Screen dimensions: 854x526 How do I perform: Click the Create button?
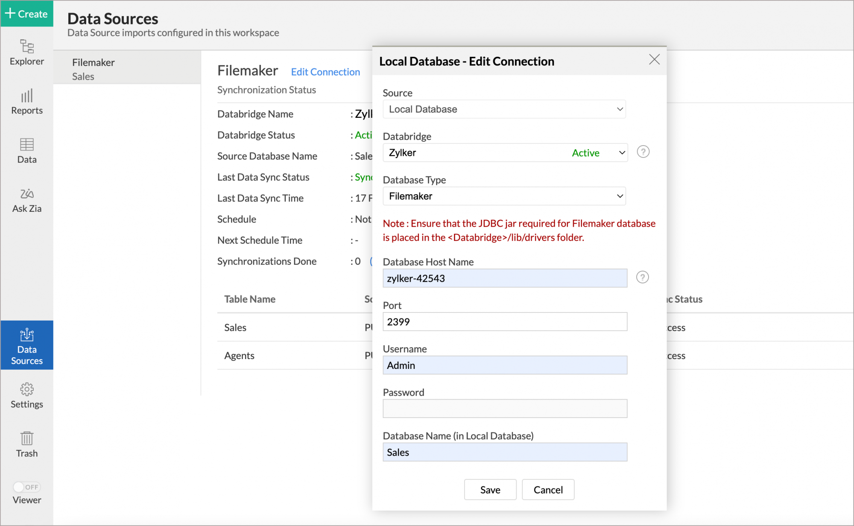tap(26, 14)
